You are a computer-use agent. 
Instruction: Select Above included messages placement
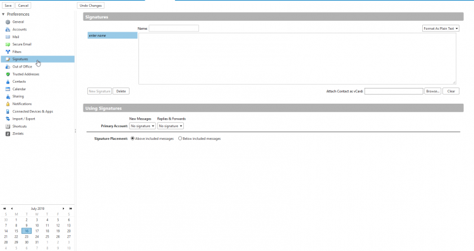coord(133,138)
